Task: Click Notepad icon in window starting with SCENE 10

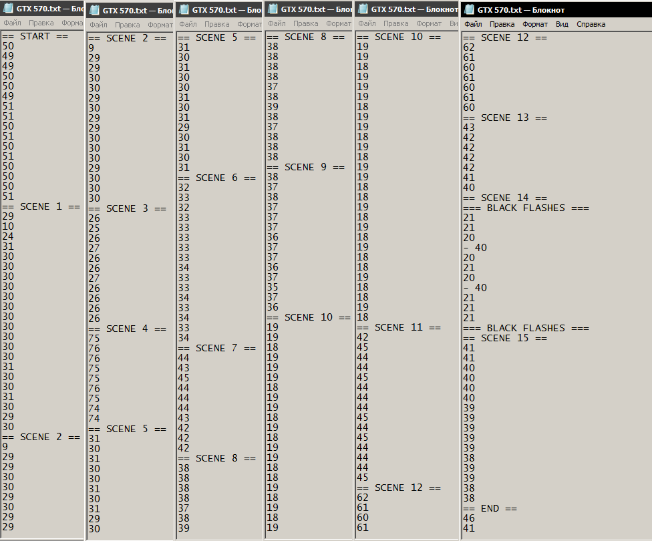Action: pos(363,9)
